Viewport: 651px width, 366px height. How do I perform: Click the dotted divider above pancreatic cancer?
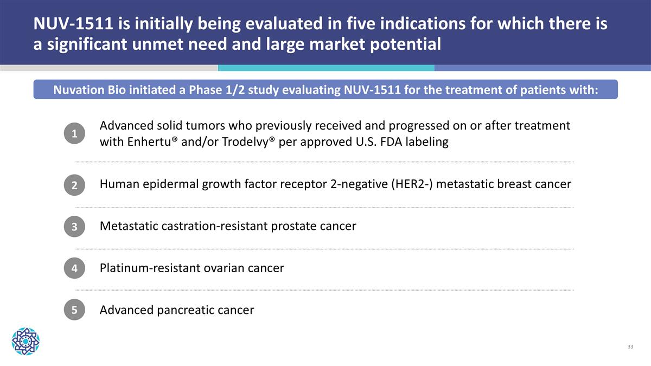click(x=324, y=290)
